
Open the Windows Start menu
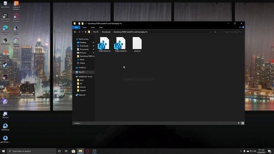pos(3,151)
